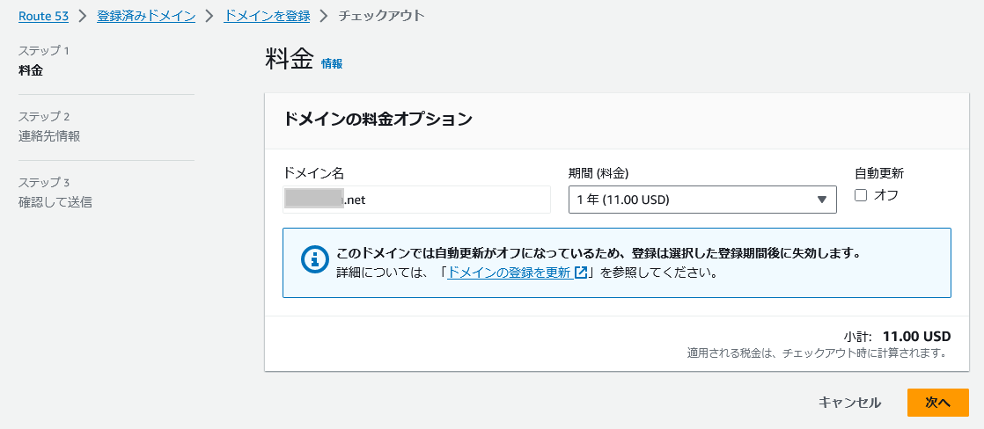
Task: Click the info circle icon in the alert
Action: [x=313, y=261]
